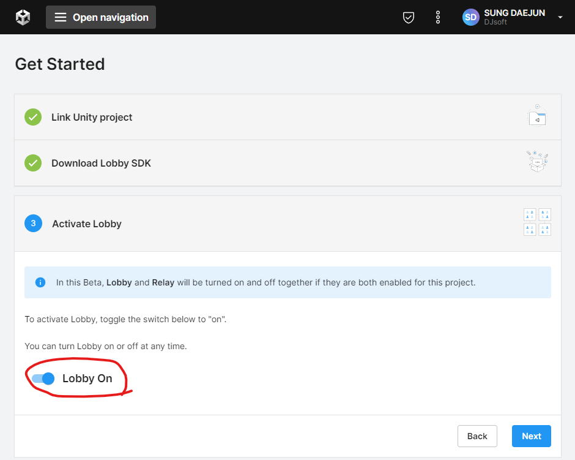575x460 pixels.
Task: Click the DJsoft organization name
Action: (x=495, y=22)
